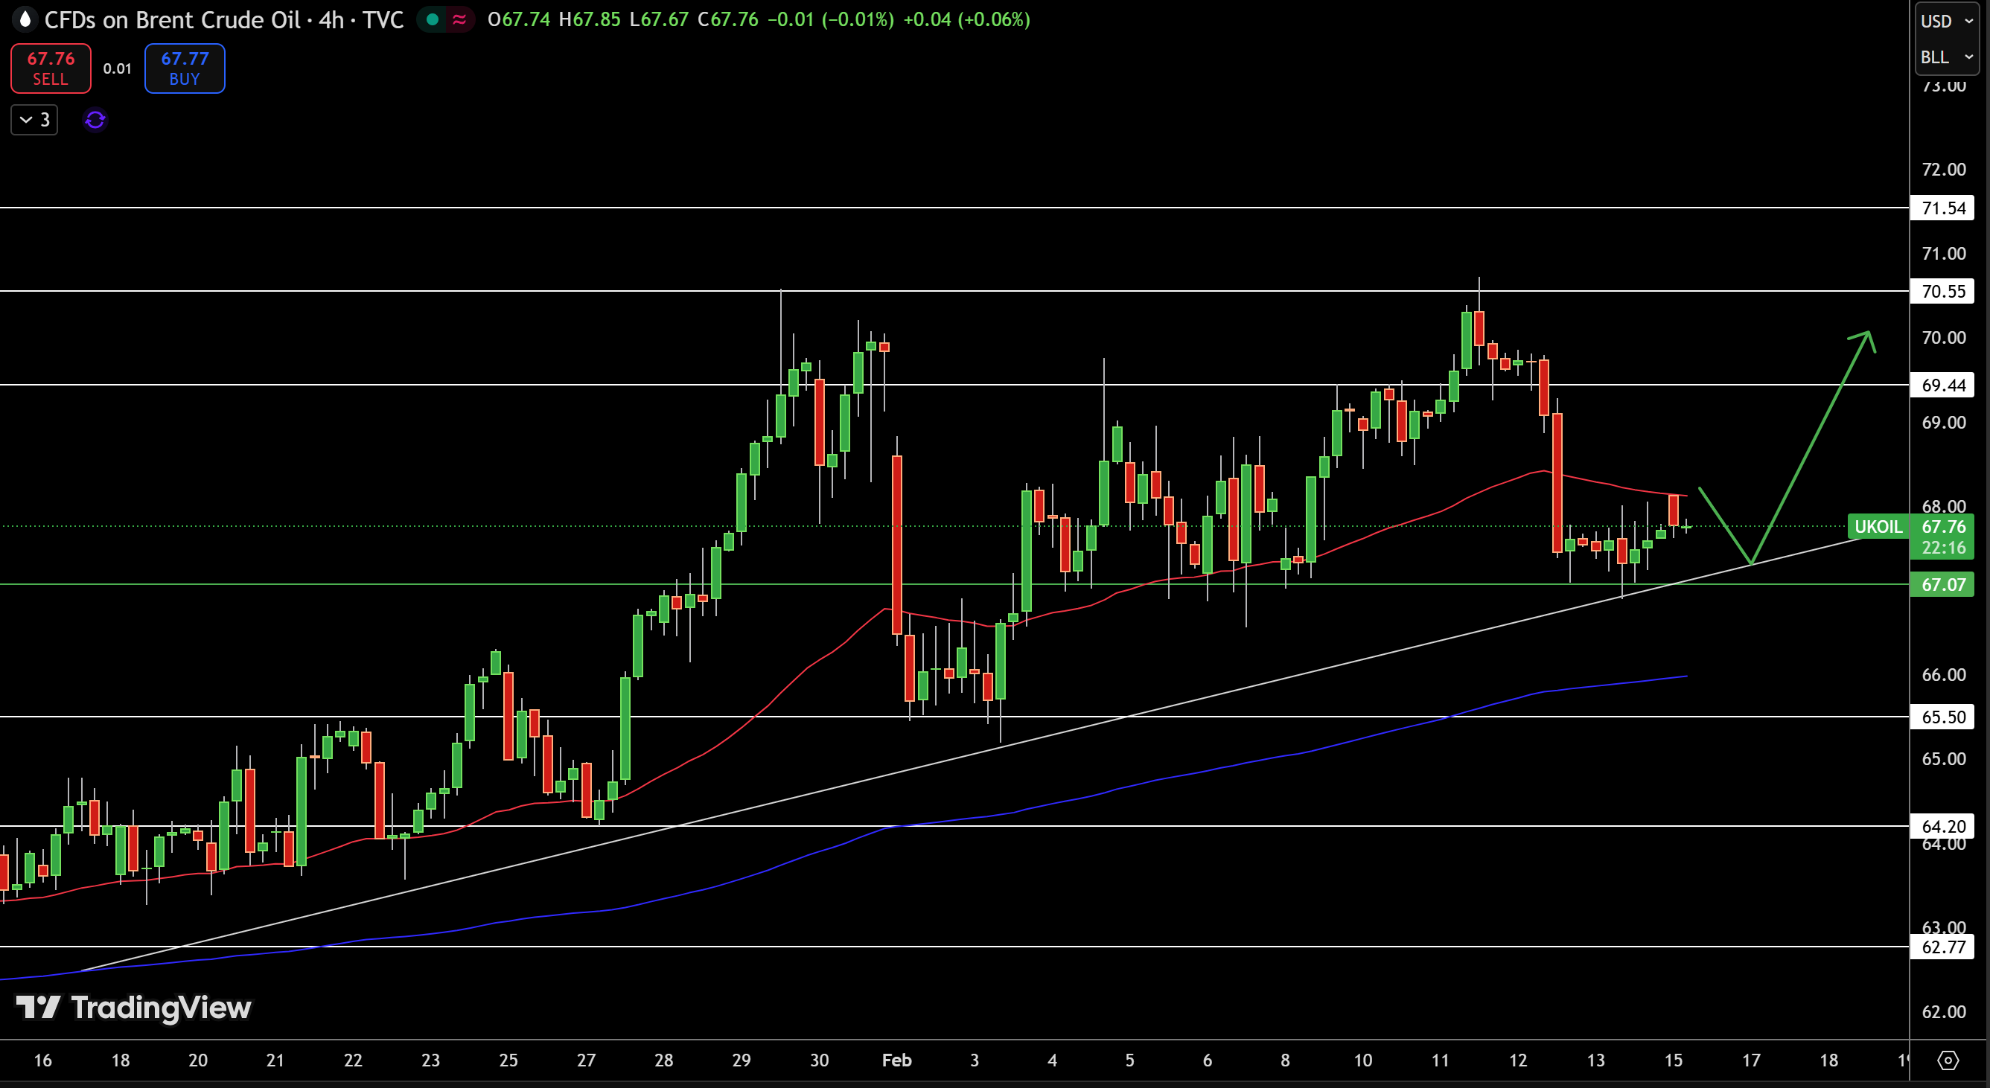The height and width of the screenshot is (1088, 1990).
Task: Click the purple refresh indicator icon
Action: (95, 120)
